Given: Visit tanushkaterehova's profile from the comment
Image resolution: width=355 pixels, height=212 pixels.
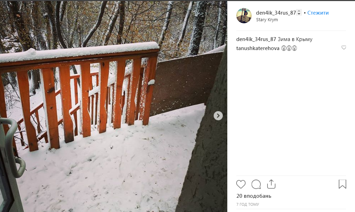Looking at the screenshot, I should pos(257,48).
